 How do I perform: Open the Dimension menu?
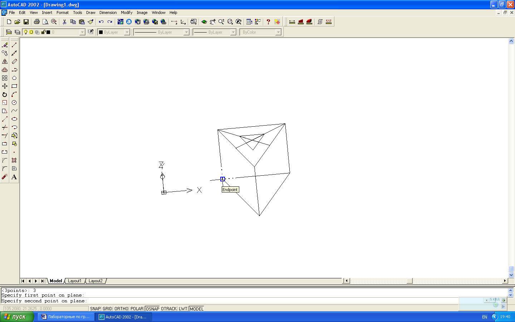coord(108,13)
